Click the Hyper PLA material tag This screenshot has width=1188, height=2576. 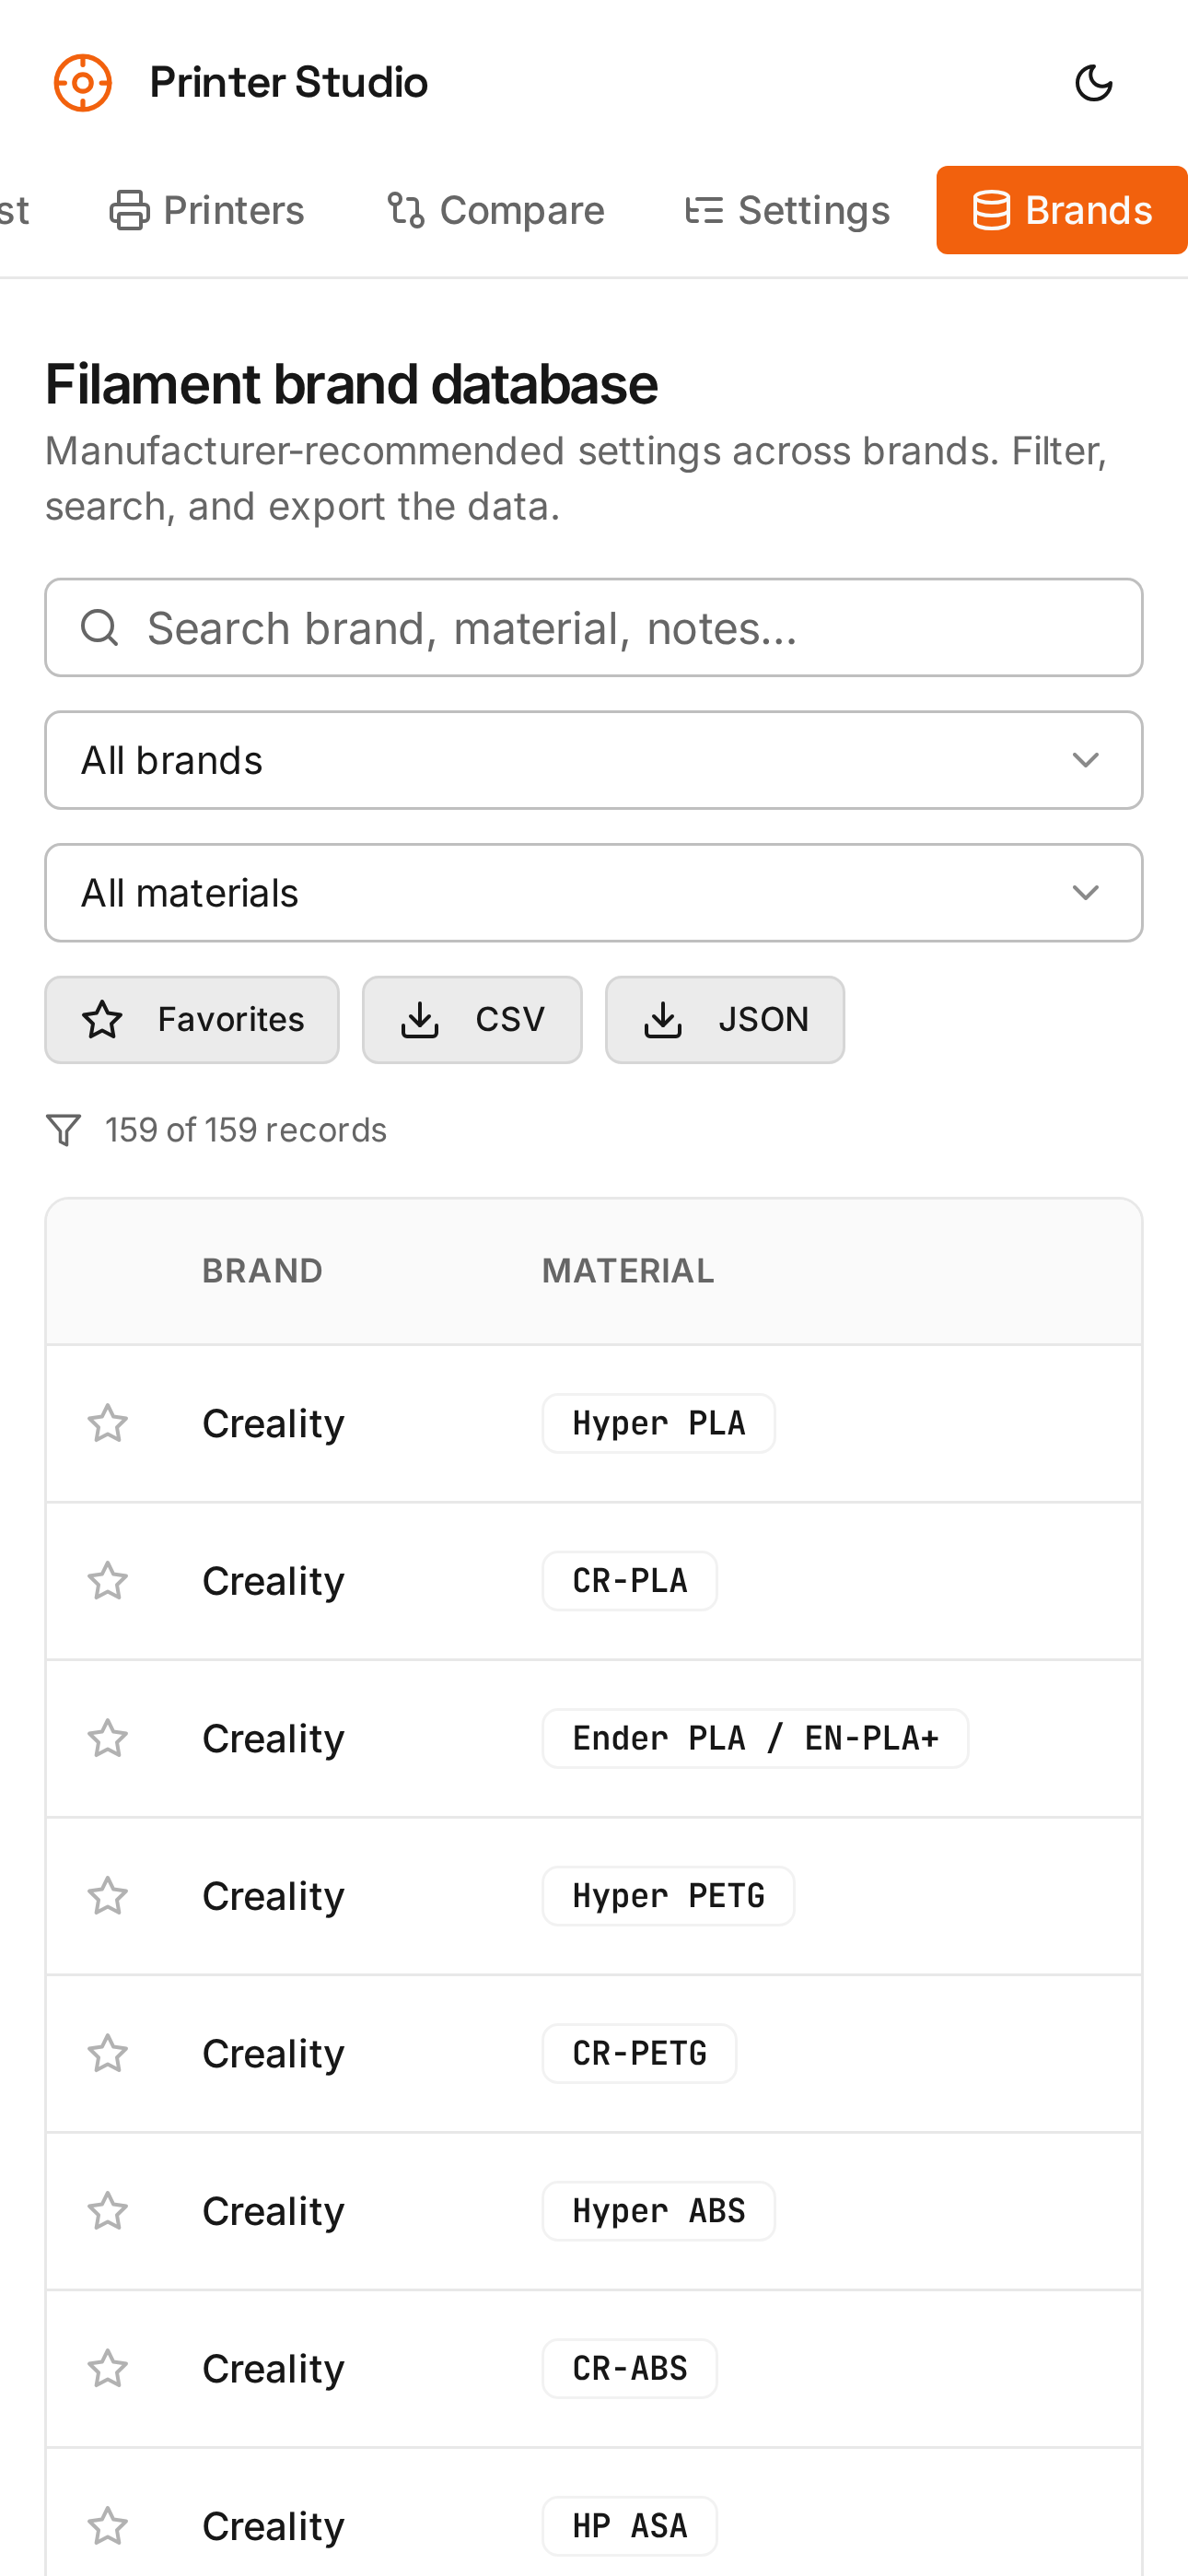659,1423
